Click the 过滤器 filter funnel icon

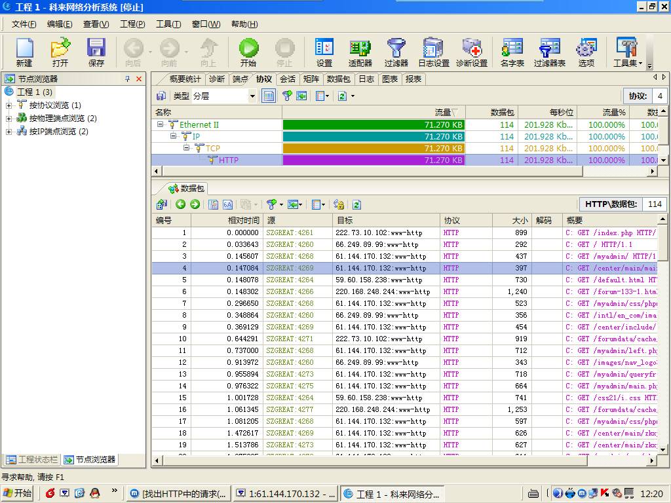click(396, 52)
